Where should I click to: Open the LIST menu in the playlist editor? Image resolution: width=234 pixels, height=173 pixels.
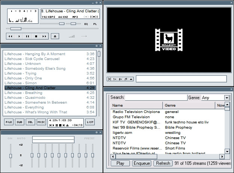(x=90, y=122)
